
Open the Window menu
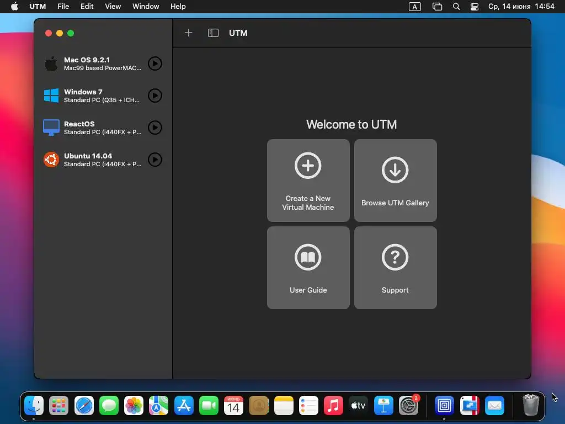tap(146, 7)
